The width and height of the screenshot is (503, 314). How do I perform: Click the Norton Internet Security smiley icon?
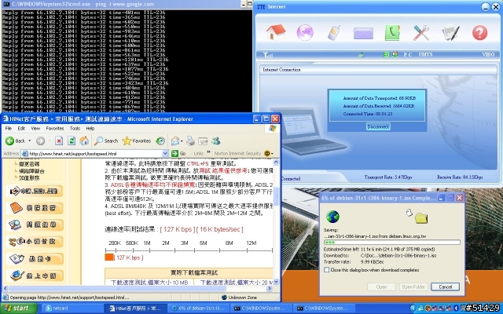pos(267,154)
